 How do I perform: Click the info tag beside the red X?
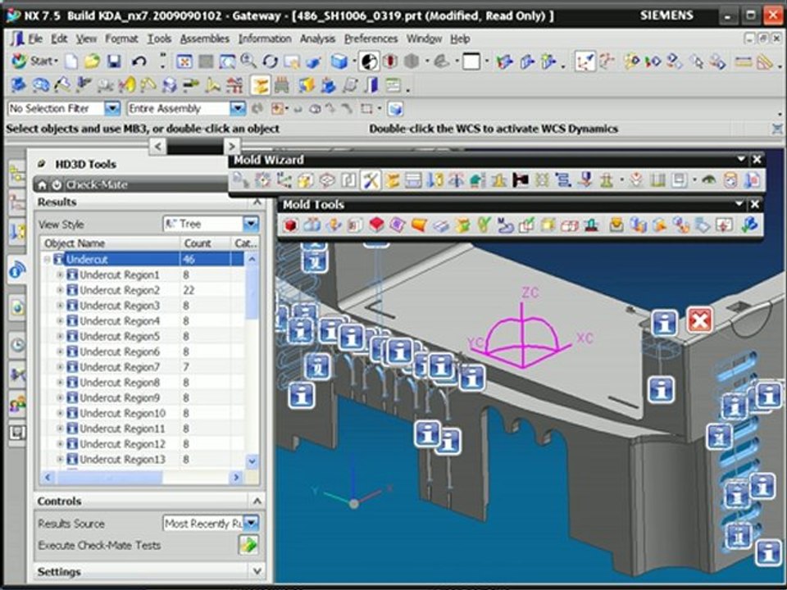pos(665,322)
